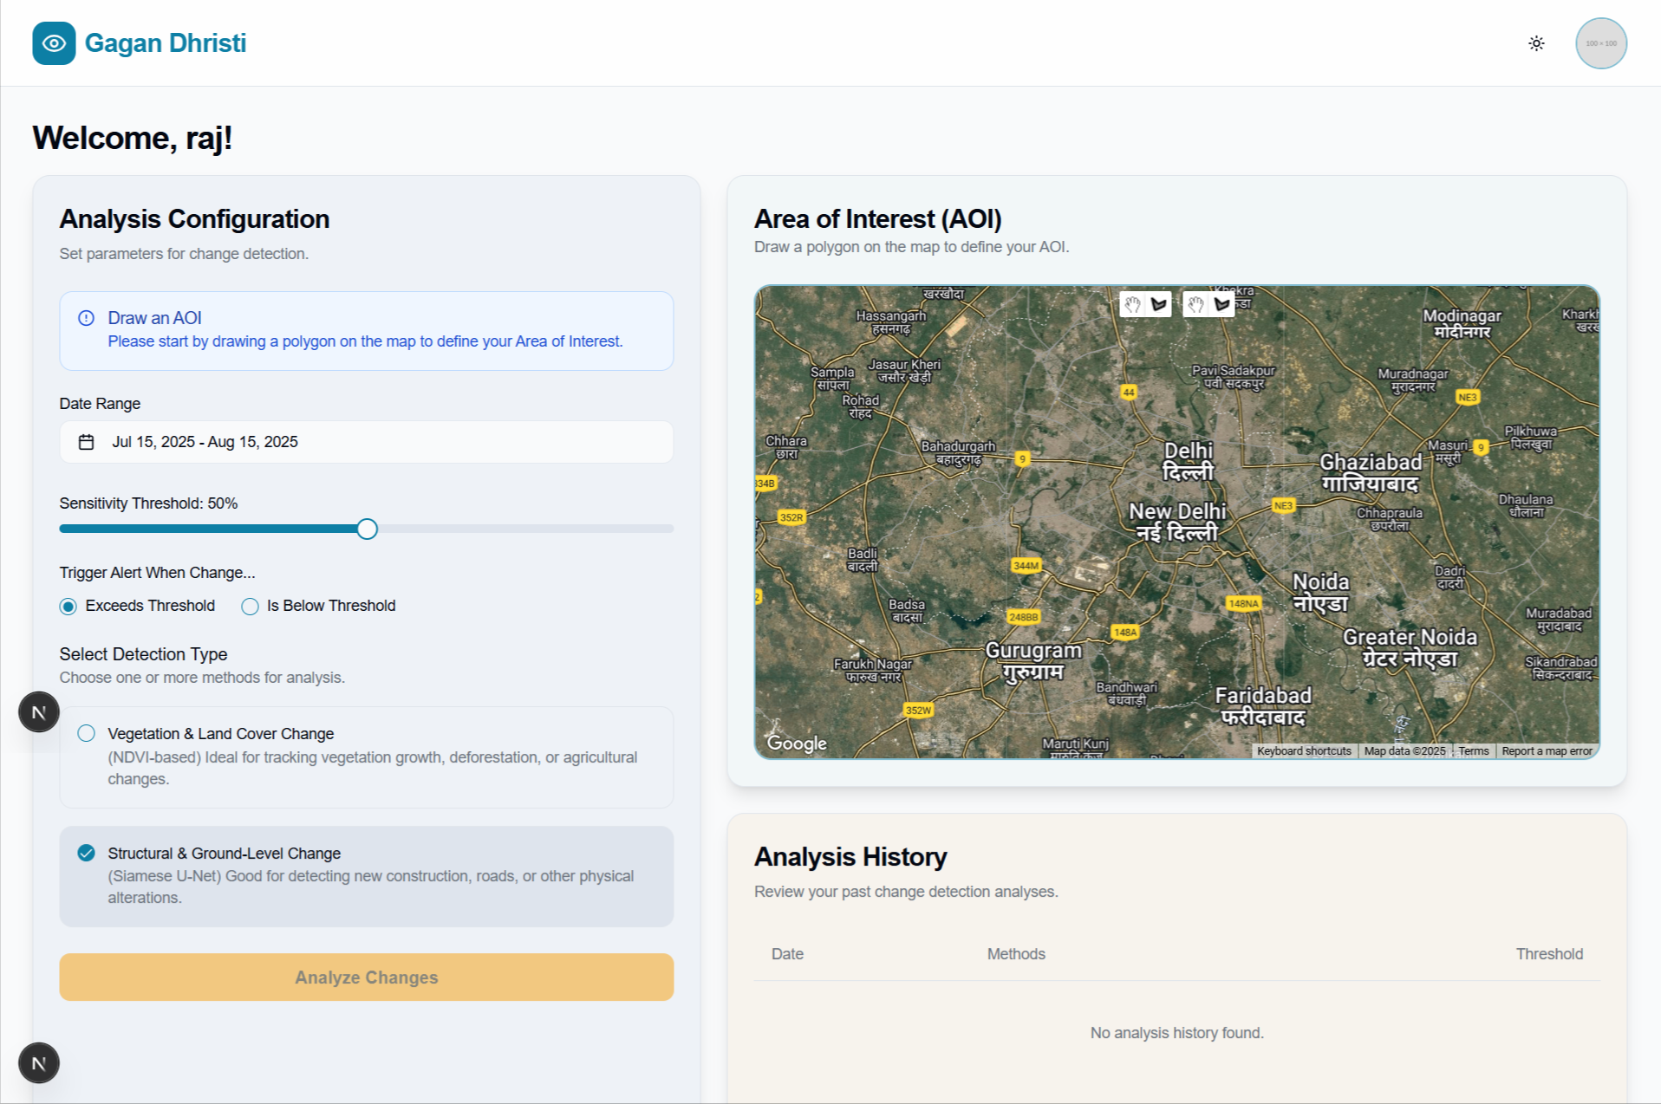
Task: Select the polygon draw tool in the left map toolbar
Action: coord(1158,304)
